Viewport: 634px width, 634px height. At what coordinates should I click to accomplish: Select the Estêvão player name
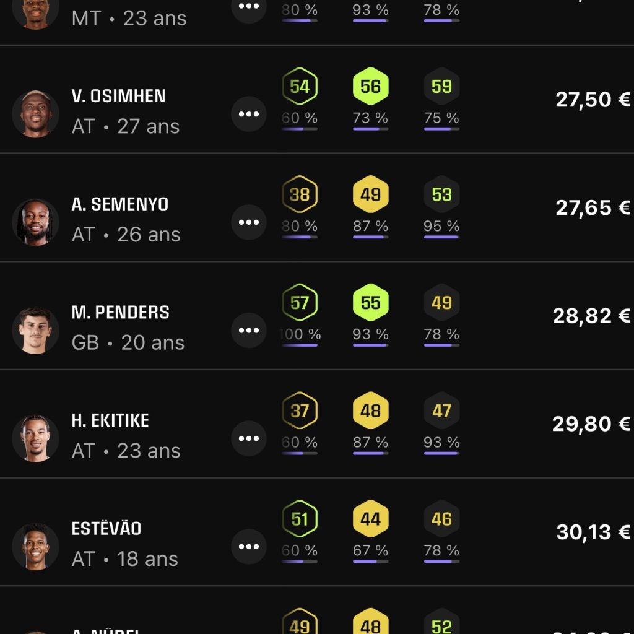[106, 529]
